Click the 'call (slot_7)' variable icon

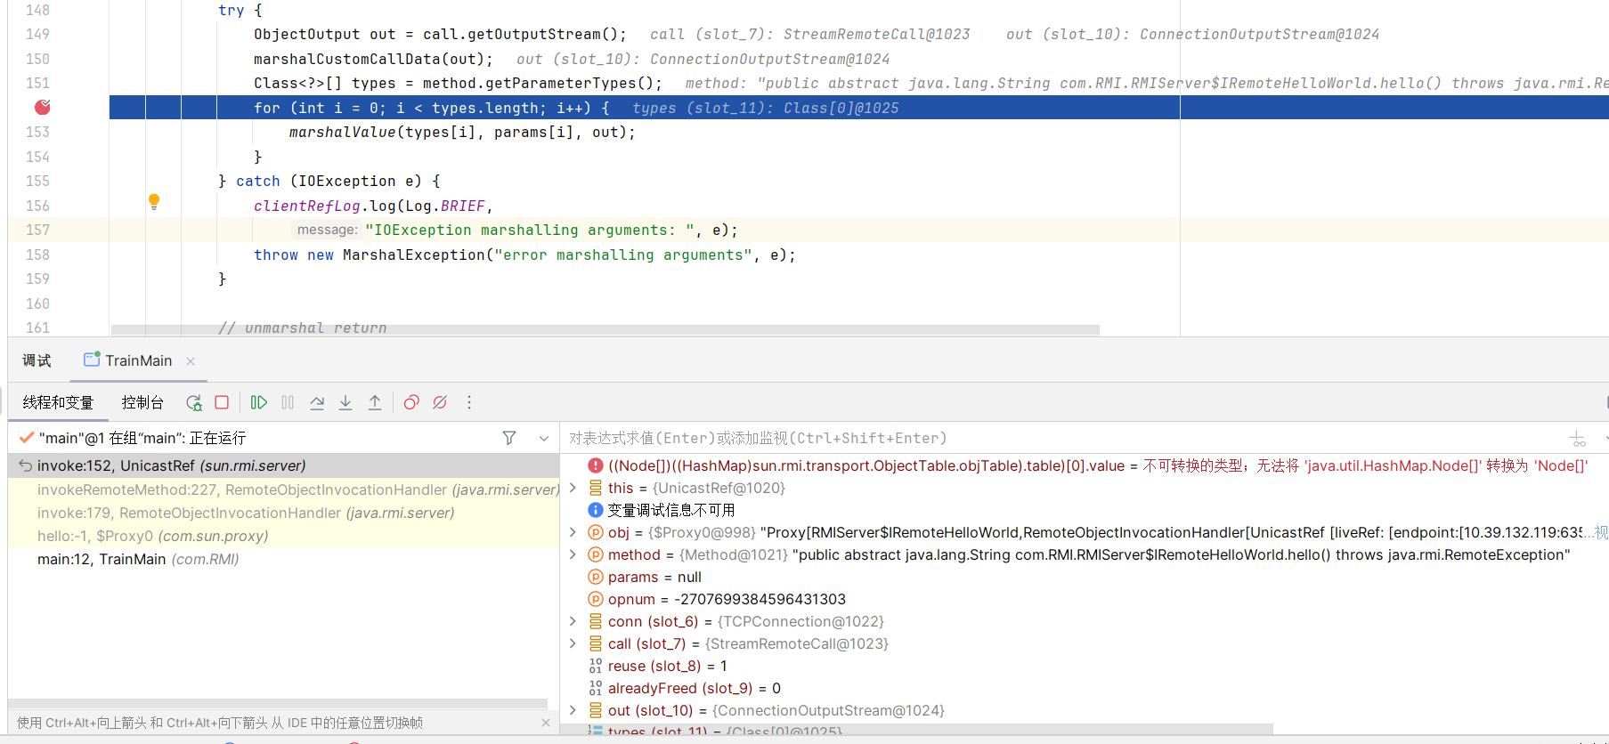(596, 643)
